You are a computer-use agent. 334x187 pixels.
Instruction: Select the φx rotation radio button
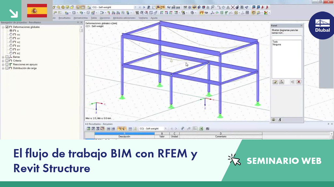11,45
